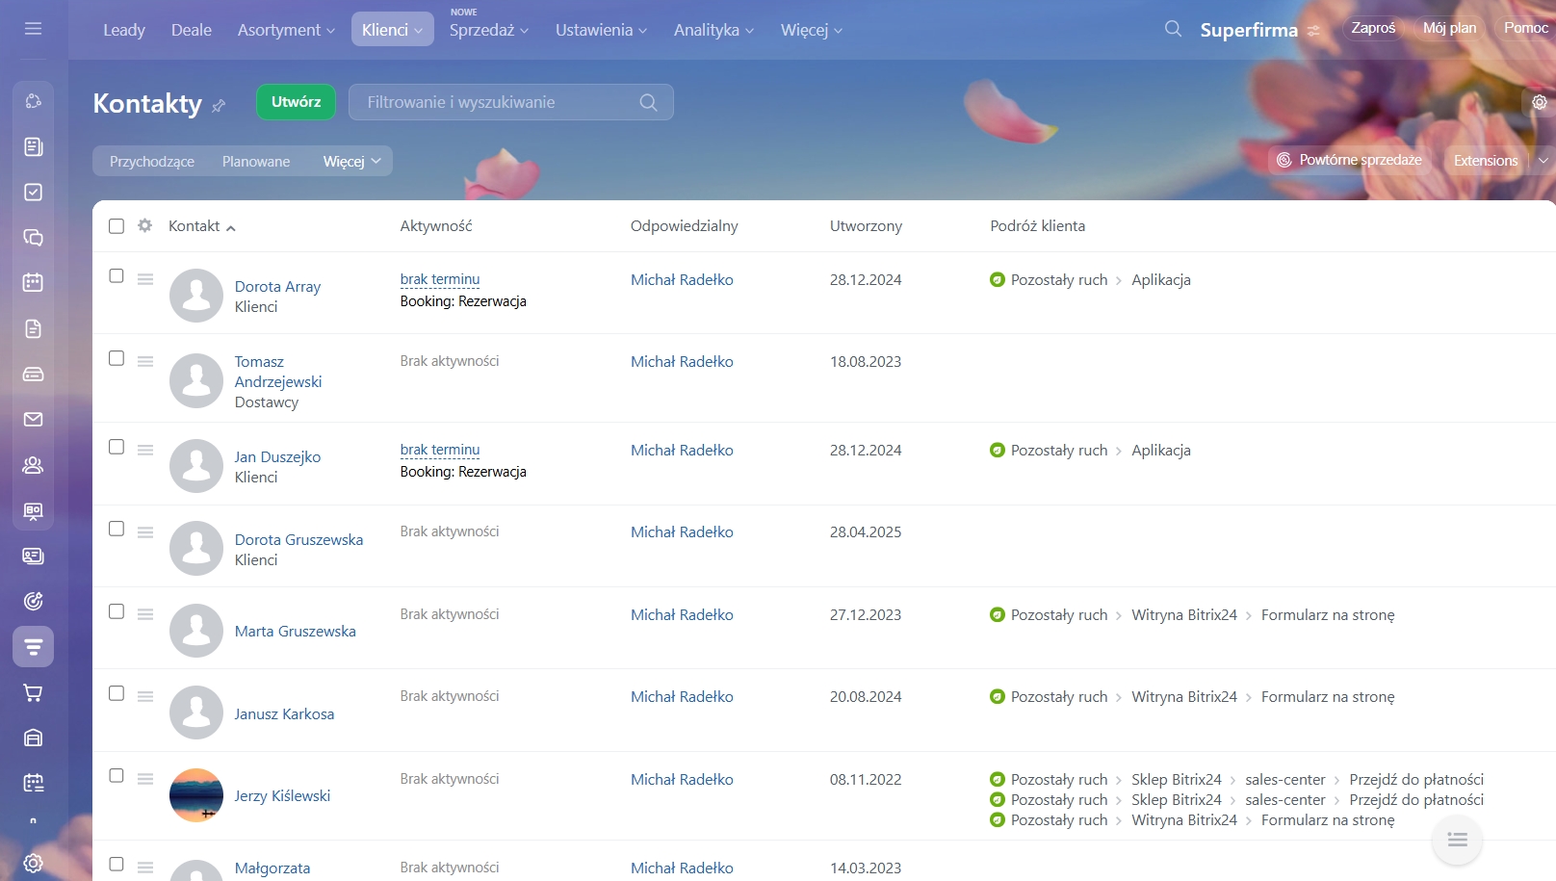Open the shopping cart sidebar icon
The height and width of the screenshot is (881, 1556).
click(33, 692)
